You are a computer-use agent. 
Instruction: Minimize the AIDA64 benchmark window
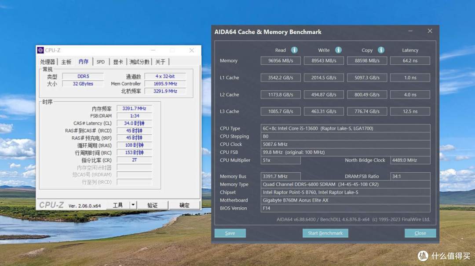click(x=410, y=31)
